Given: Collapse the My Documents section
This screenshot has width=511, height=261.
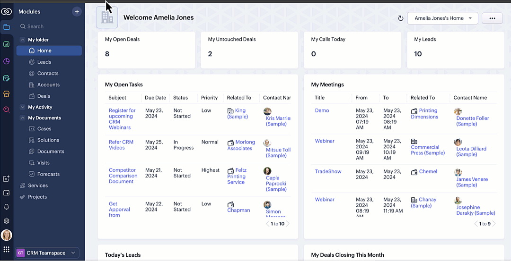Looking at the screenshot, I should [x=22, y=118].
